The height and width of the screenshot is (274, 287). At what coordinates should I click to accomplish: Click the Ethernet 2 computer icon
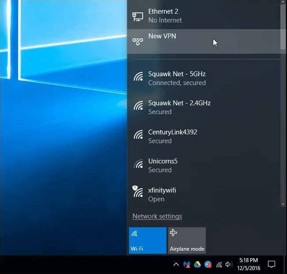point(138,16)
